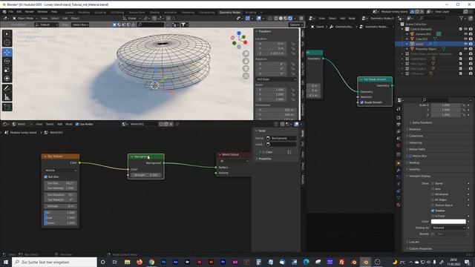
Task: Open the Object properties tab icon
Action: tap(399, 163)
